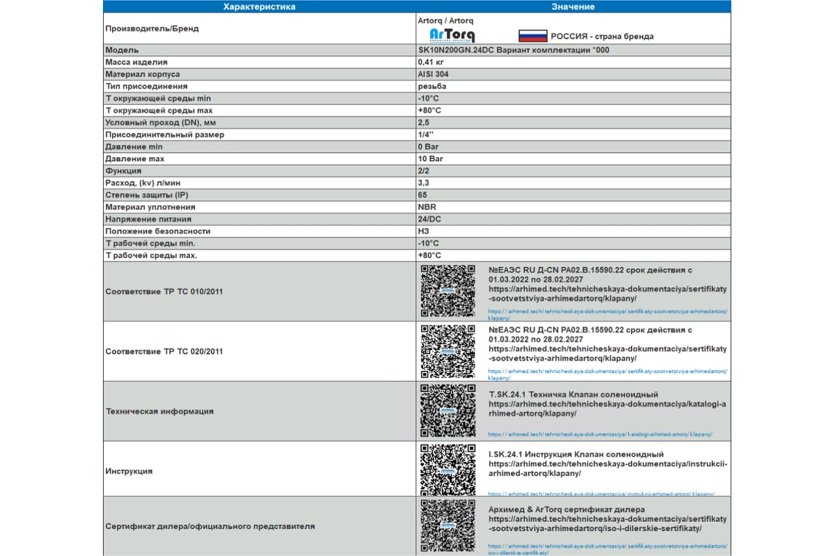Select "-10°C" in Т рабочей среды min. row
Viewport: 835px width, 556px height.
click(429, 243)
